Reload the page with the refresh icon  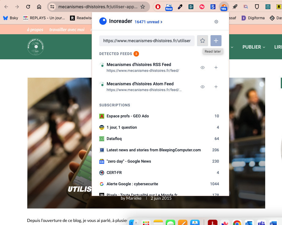point(28,7)
